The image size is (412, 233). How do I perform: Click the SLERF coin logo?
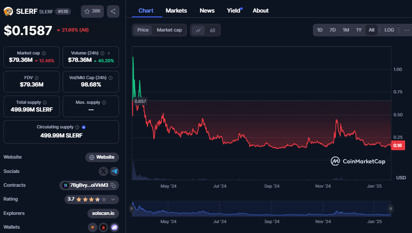point(8,11)
